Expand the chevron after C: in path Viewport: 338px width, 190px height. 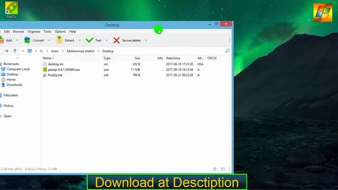(x=47, y=51)
